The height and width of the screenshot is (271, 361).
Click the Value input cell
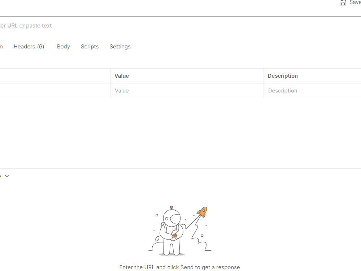click(187, 91)
